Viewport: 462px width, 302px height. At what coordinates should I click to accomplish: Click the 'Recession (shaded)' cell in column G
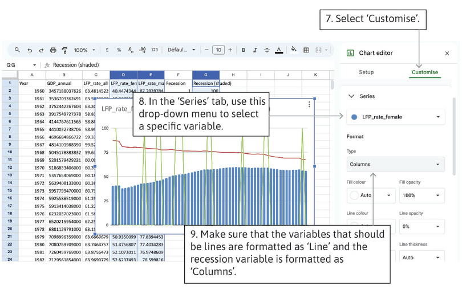(206, 83)
